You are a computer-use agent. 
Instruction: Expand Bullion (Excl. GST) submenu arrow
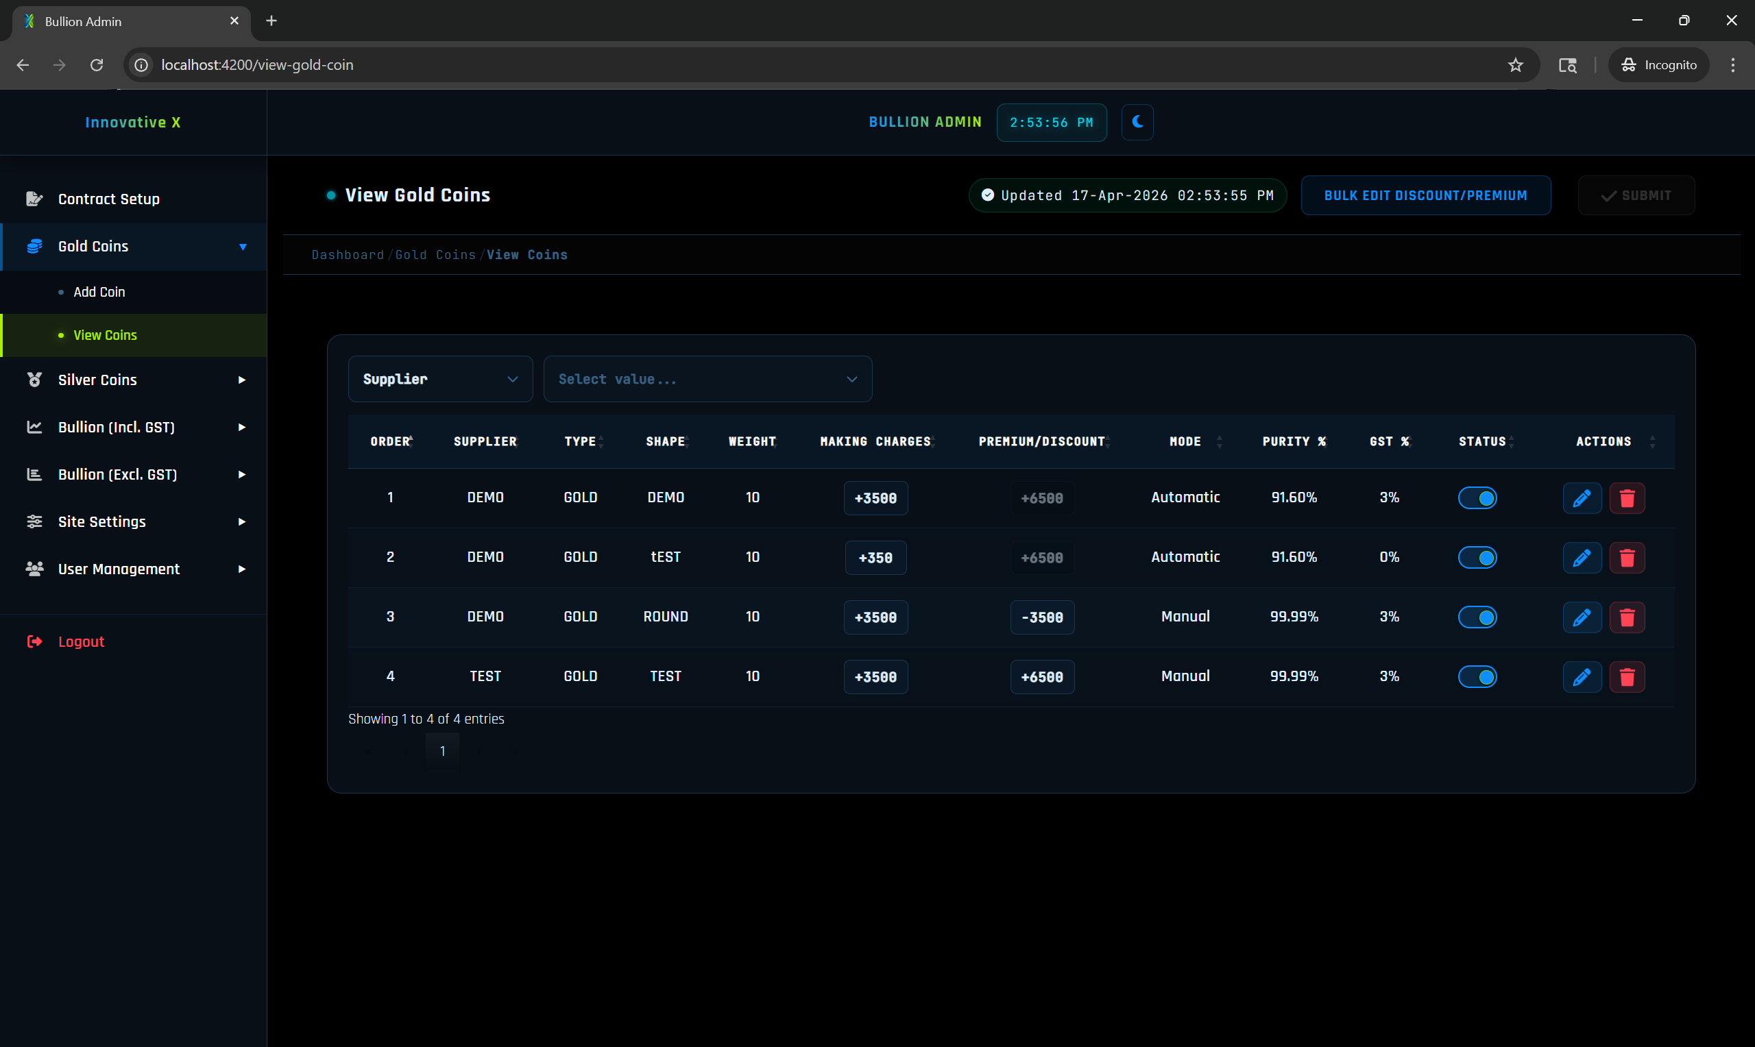pos(241,474)
